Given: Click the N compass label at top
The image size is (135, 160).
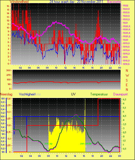Looking at the screenshot, I should click(127, 71).
